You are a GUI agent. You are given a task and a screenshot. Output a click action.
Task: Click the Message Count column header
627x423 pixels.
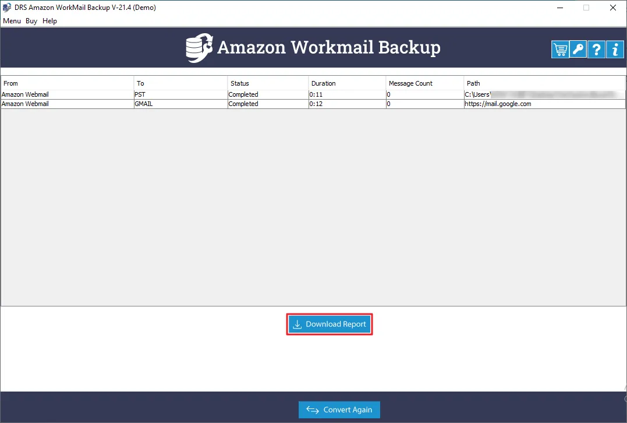[424, 83]
